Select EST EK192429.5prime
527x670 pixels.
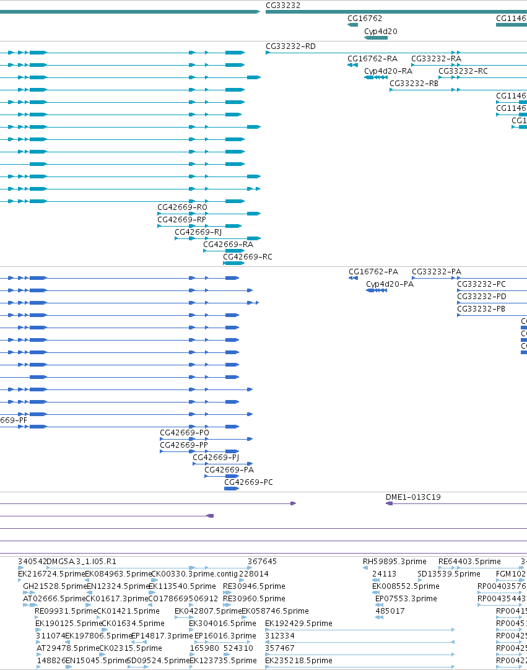(298, 624)
